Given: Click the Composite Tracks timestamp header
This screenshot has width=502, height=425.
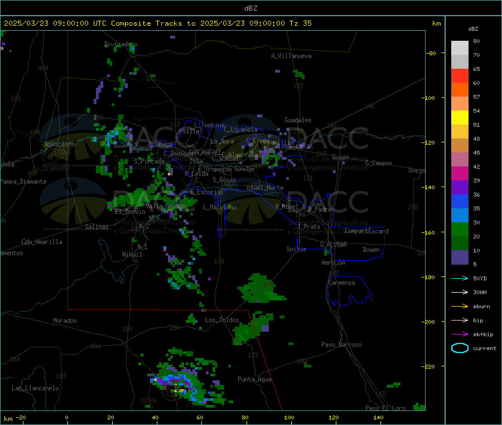Looking at the screenshot, I should (157, 23).
